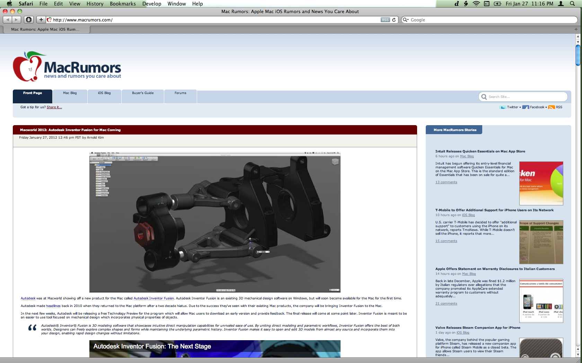
Task: Switch to the iOS Blog tab
Action: [104, 96]
